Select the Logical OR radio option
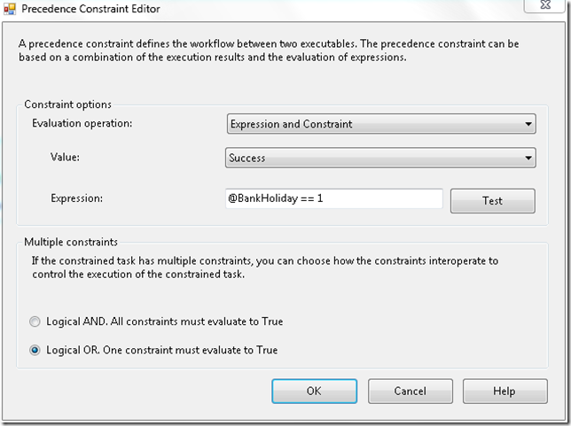This screenshot has width=571, height=426. point(35,350)
